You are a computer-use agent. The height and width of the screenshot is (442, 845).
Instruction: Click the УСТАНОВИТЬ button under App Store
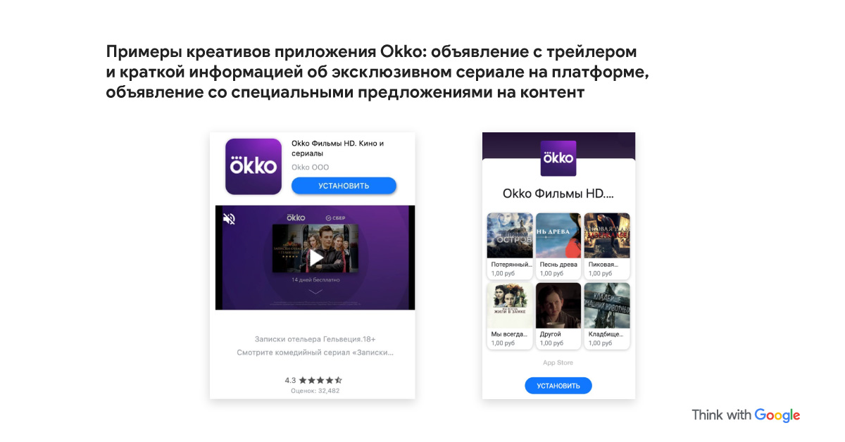pyautogui.click(x=558, y=386)
